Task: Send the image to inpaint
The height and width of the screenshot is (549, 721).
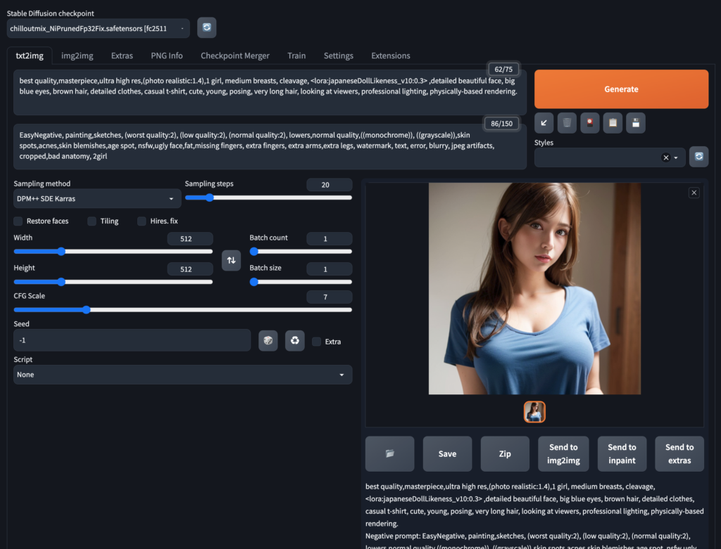Action: 622,453
